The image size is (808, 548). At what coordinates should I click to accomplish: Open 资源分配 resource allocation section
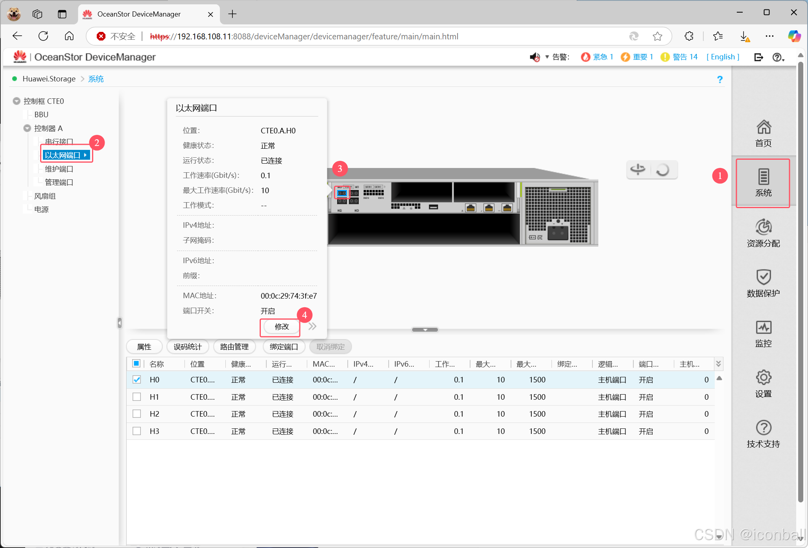tap(763, 233)
